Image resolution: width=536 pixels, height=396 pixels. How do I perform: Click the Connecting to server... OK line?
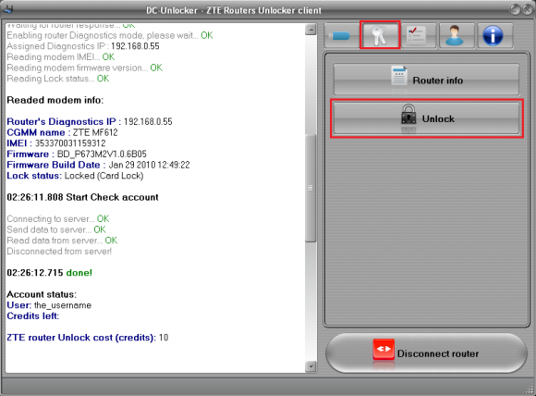(58, 218)
